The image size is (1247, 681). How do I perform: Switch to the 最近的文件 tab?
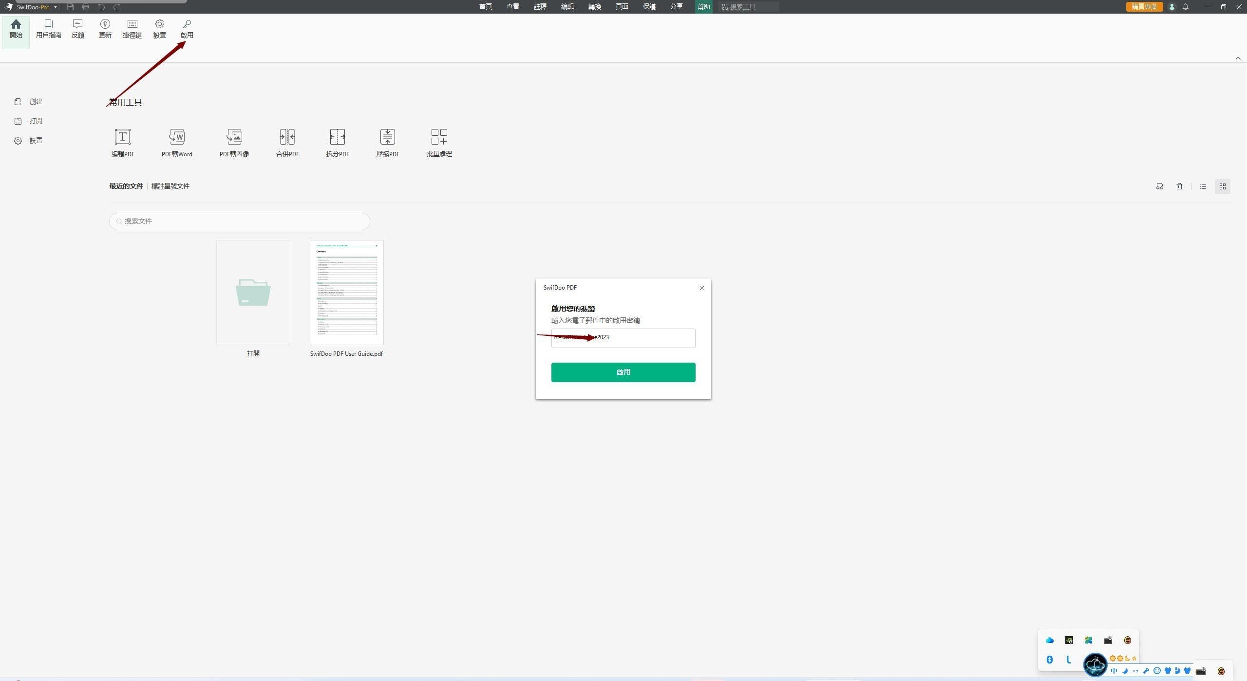126,186
